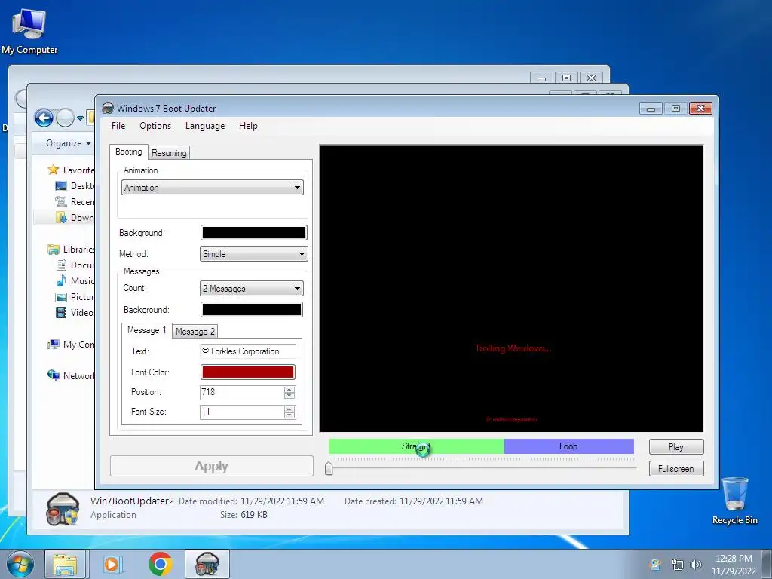Open the recent pages dropdown arrow in Explorer
This screenshot has height=579, width=772.
coord(80,118)
